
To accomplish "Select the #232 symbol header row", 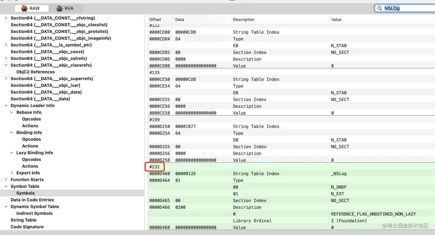I will click(x=291, y=167).
